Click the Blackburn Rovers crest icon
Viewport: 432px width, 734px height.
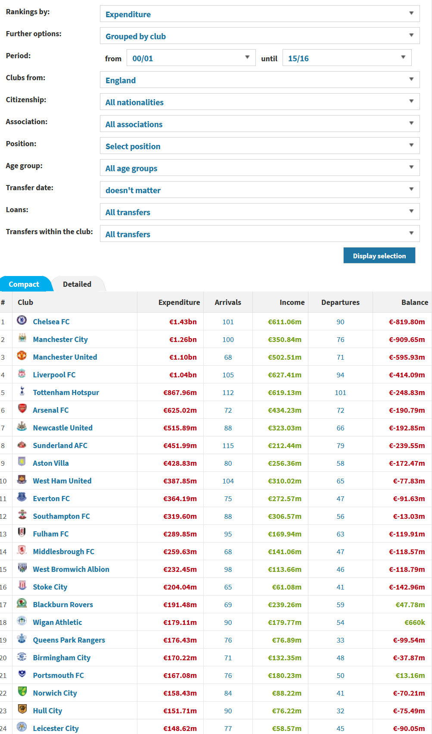coord(22,603)
